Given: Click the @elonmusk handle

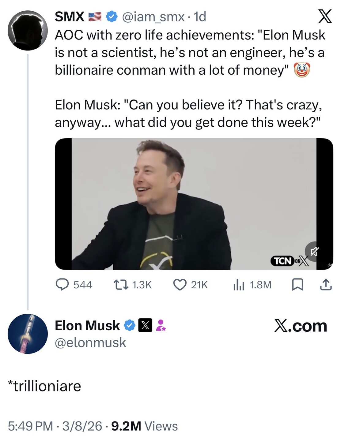Looking at the screenshot, I should point(90,342).
